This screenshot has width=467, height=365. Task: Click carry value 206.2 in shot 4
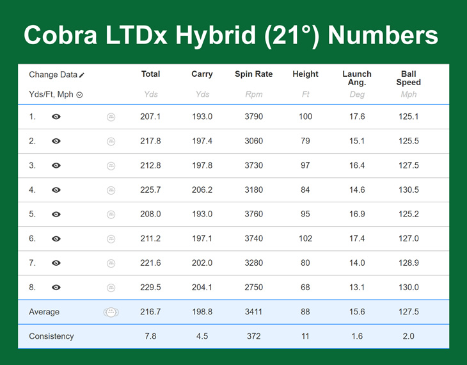[x=202, y=190]
